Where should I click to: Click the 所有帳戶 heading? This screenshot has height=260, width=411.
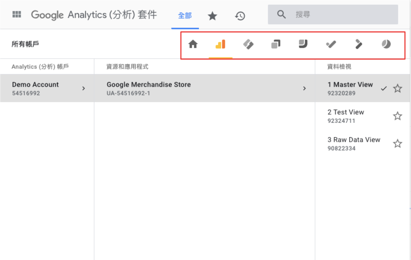[x=25, y=44]
